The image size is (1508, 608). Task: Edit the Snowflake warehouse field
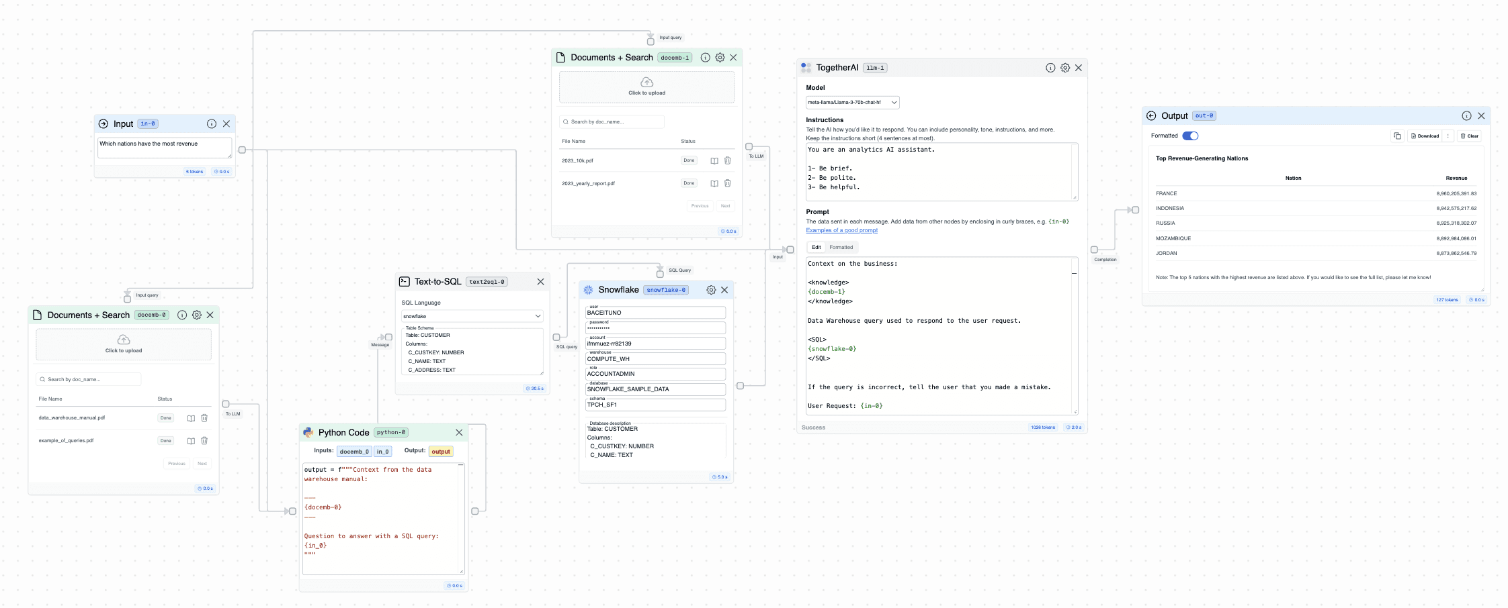click(x=655, y=359)
